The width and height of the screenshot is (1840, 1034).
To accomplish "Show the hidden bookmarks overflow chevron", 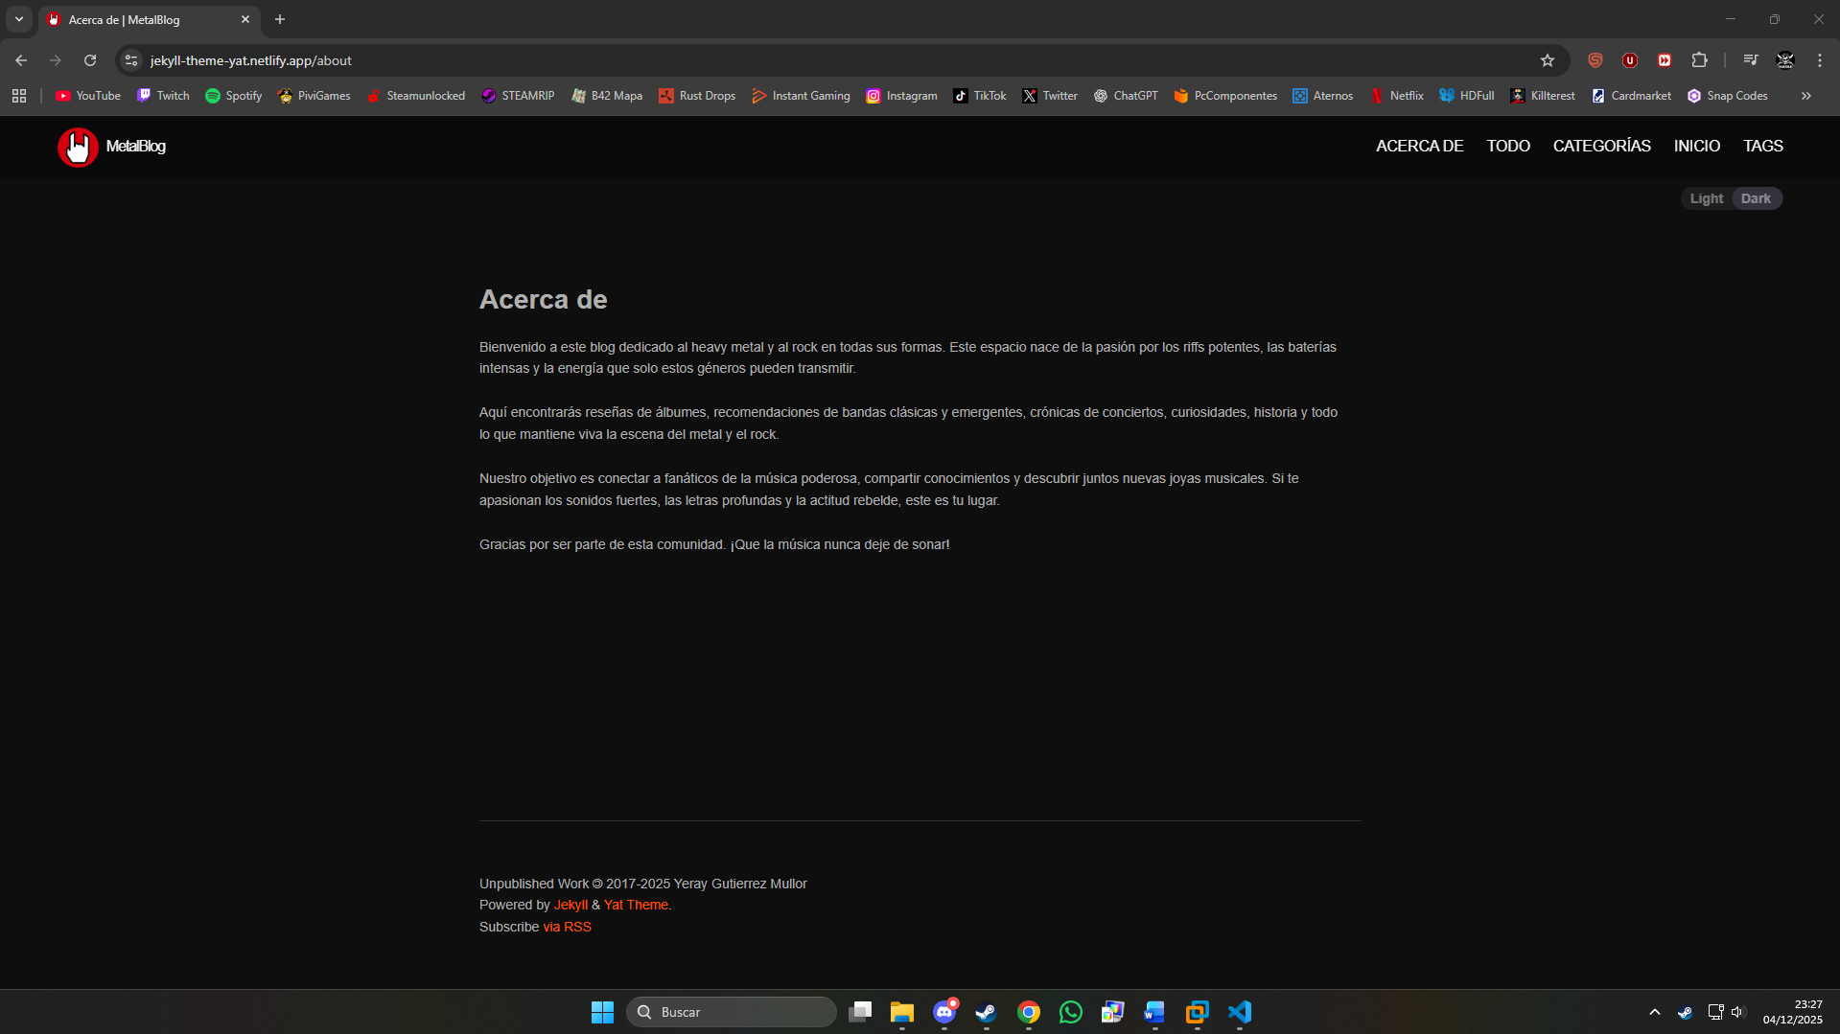I will pos(1805,96).
